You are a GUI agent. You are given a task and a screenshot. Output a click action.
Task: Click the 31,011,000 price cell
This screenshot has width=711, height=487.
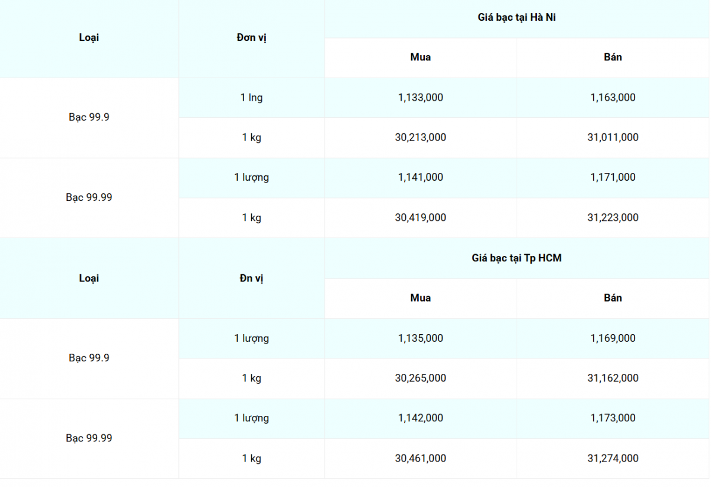(613, 137)
